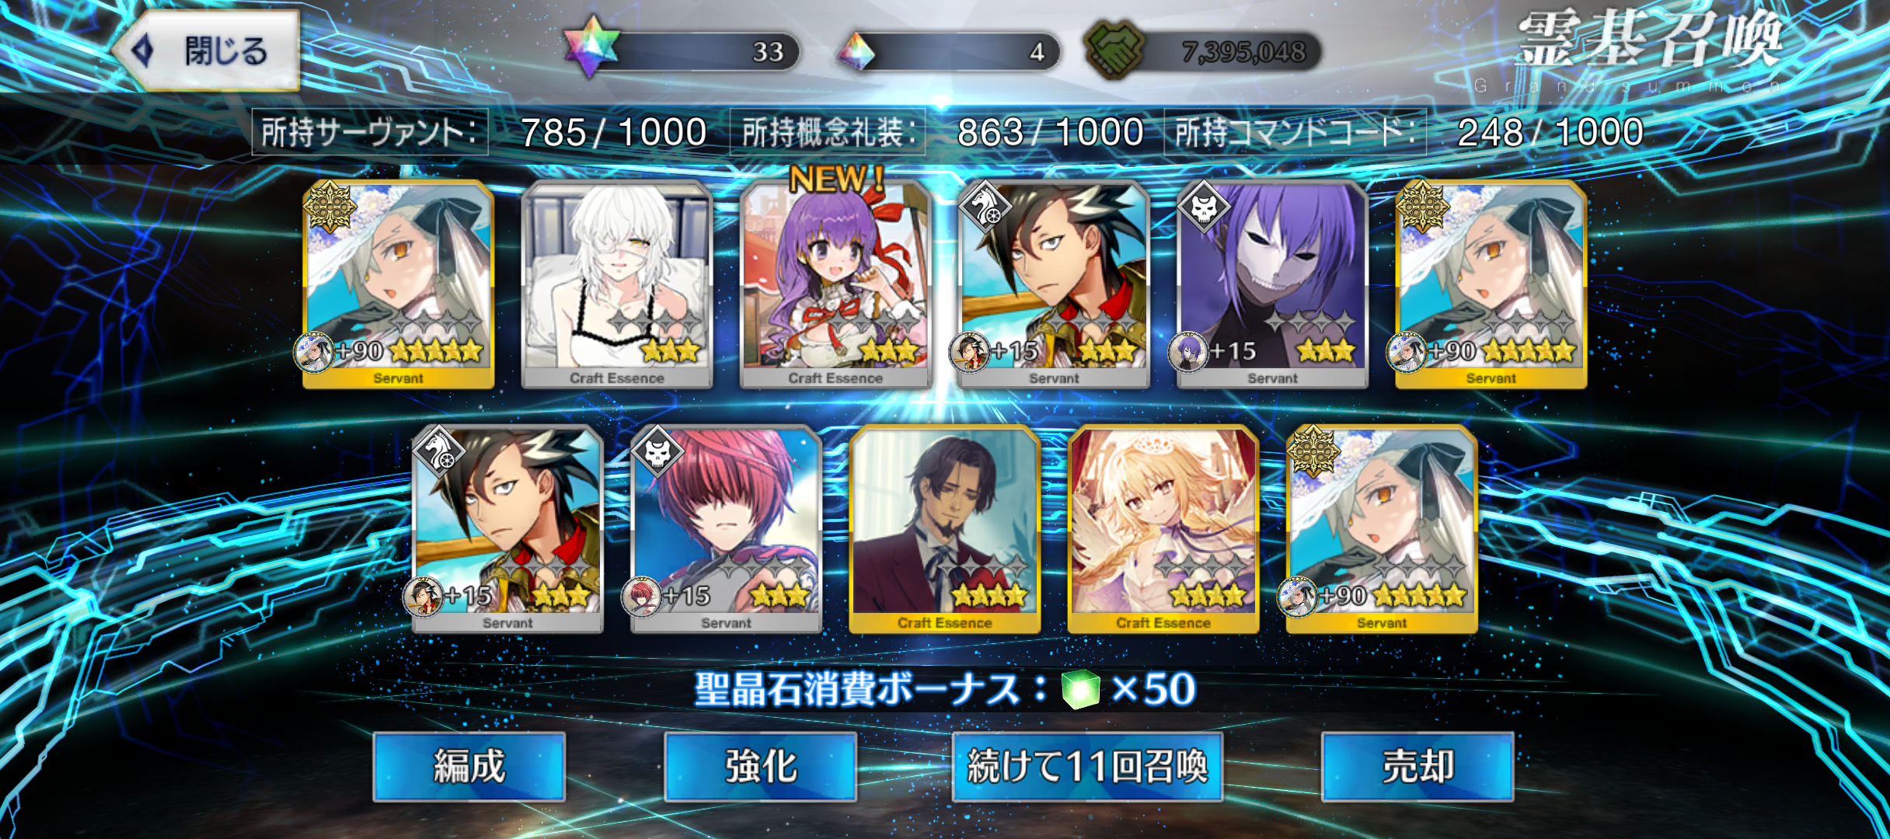
Task: Close the summon results with 閉じる
Action: pyautogui.click(x=207, y=51)
